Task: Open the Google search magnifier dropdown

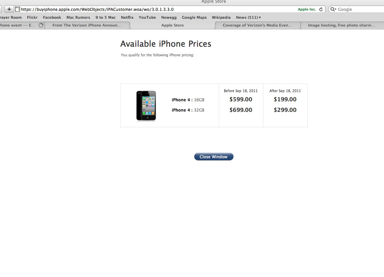Action: click(x=333, y=9)
